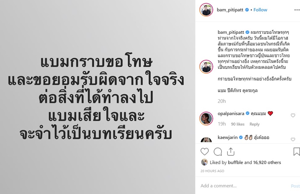The height and width of the screenshot is (194, 300).
Task: Open the 20 hours ago timestamp link
Action: (x=212, y=171)
